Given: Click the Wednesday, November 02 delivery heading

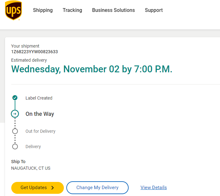Looking at the screenshot, I should 92,69.
